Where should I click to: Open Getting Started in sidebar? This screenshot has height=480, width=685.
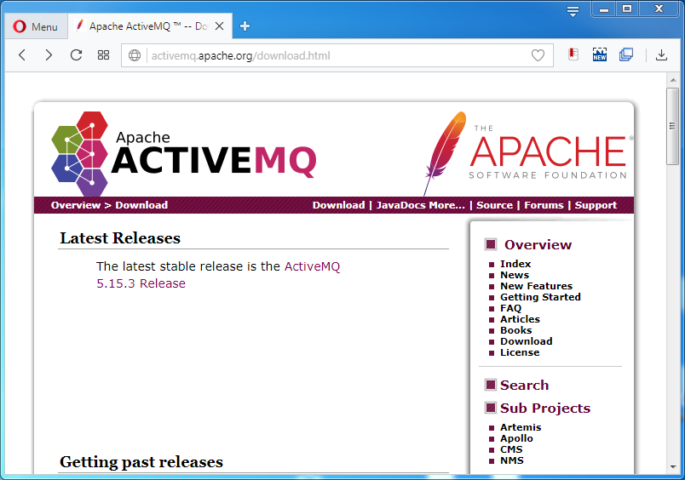tap(540, 297)
